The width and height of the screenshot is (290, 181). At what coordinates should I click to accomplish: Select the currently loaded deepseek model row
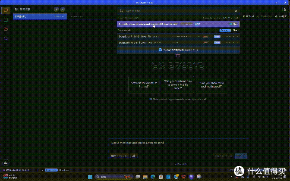178,24
